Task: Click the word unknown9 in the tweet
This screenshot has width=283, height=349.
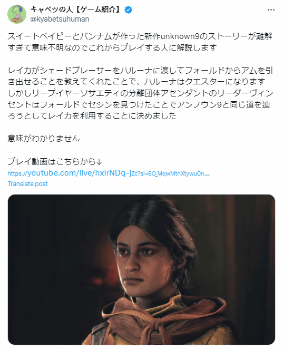Action: click(180, 36)
